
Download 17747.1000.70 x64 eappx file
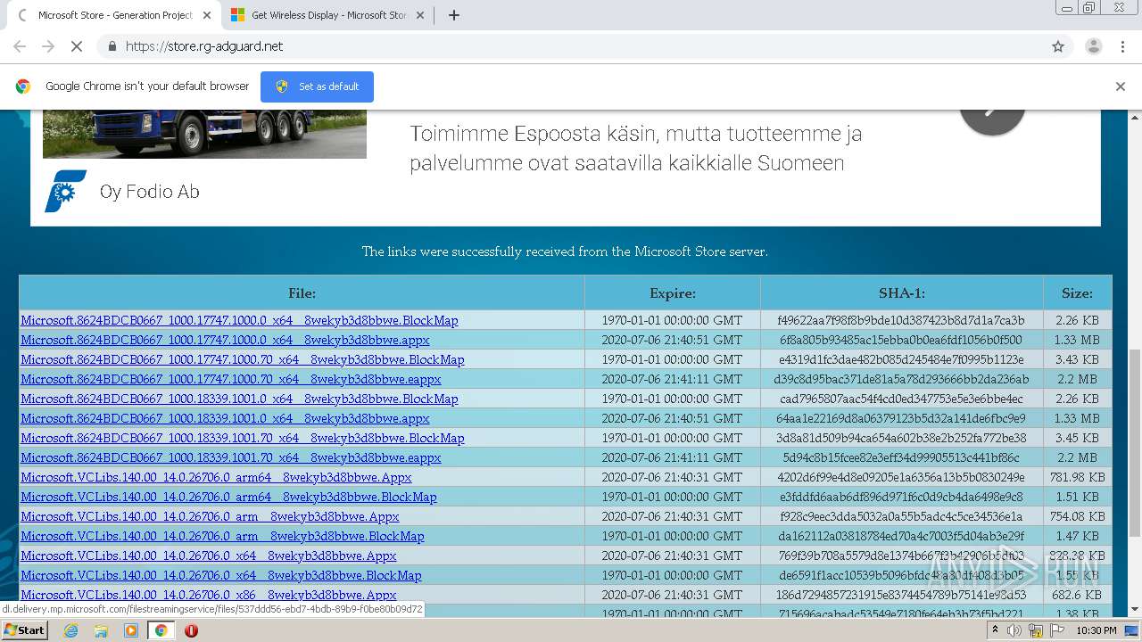coord(231,379)
